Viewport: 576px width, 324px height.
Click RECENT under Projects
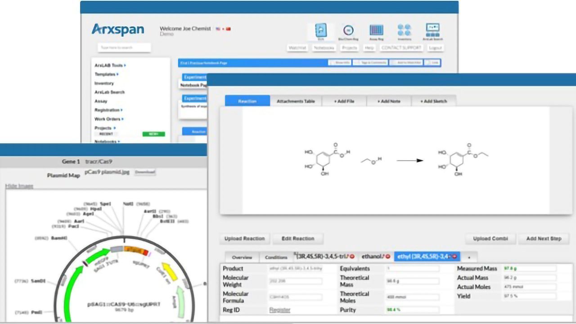point(106,134)
